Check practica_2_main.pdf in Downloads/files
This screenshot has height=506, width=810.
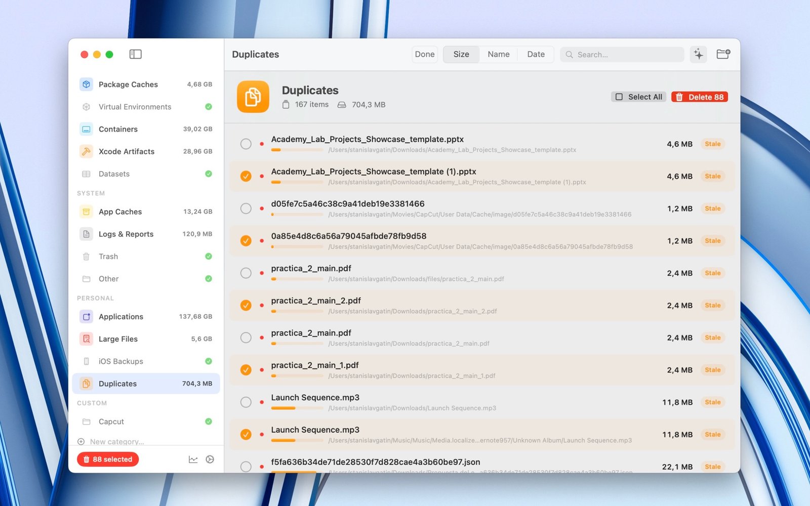pyautogui.click(x=246, y=273)
